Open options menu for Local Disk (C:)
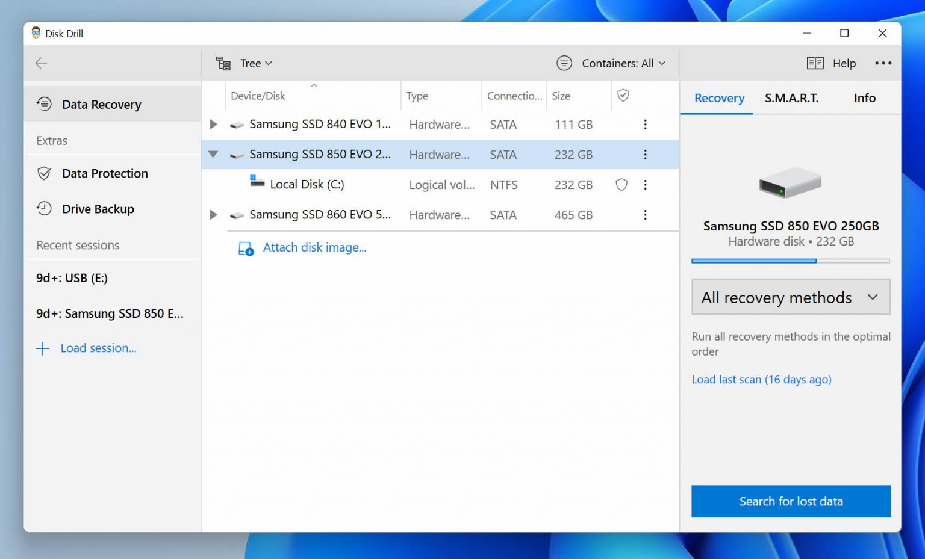 (x=645, y=185)
